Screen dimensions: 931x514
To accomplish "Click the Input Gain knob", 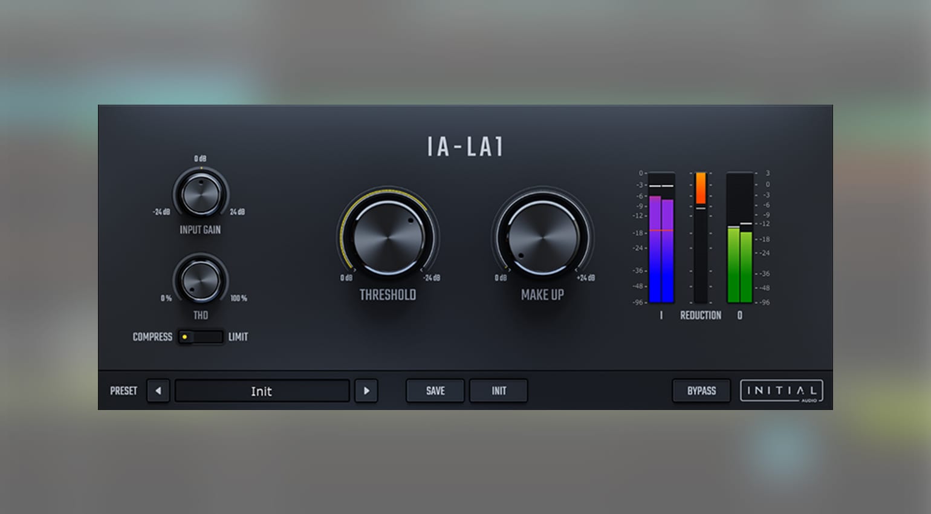I will (201, 194).
